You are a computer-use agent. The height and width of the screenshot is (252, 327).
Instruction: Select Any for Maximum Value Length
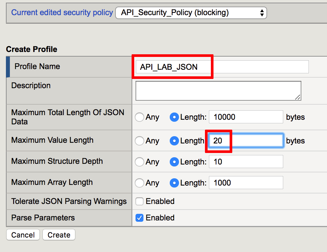point(139,141)
